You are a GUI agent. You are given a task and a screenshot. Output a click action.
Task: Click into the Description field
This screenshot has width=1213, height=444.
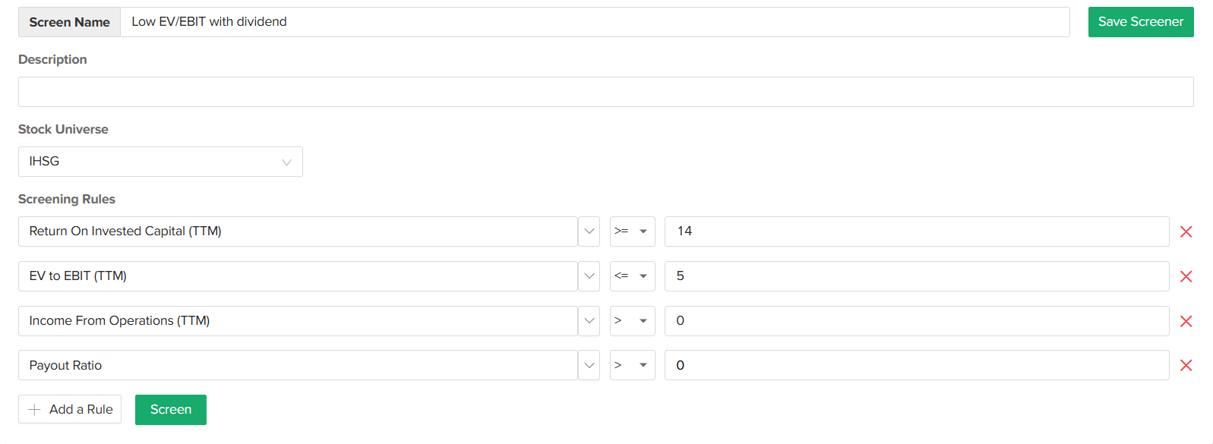pos(605,92)
